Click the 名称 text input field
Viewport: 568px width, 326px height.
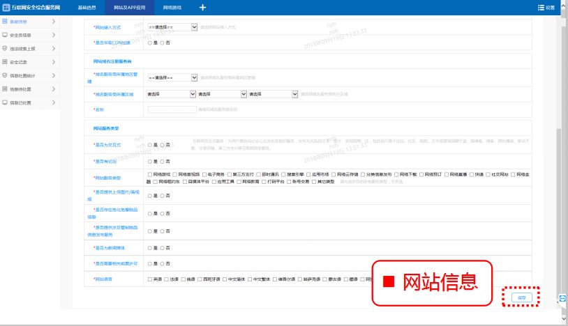(x=172, y=109)
